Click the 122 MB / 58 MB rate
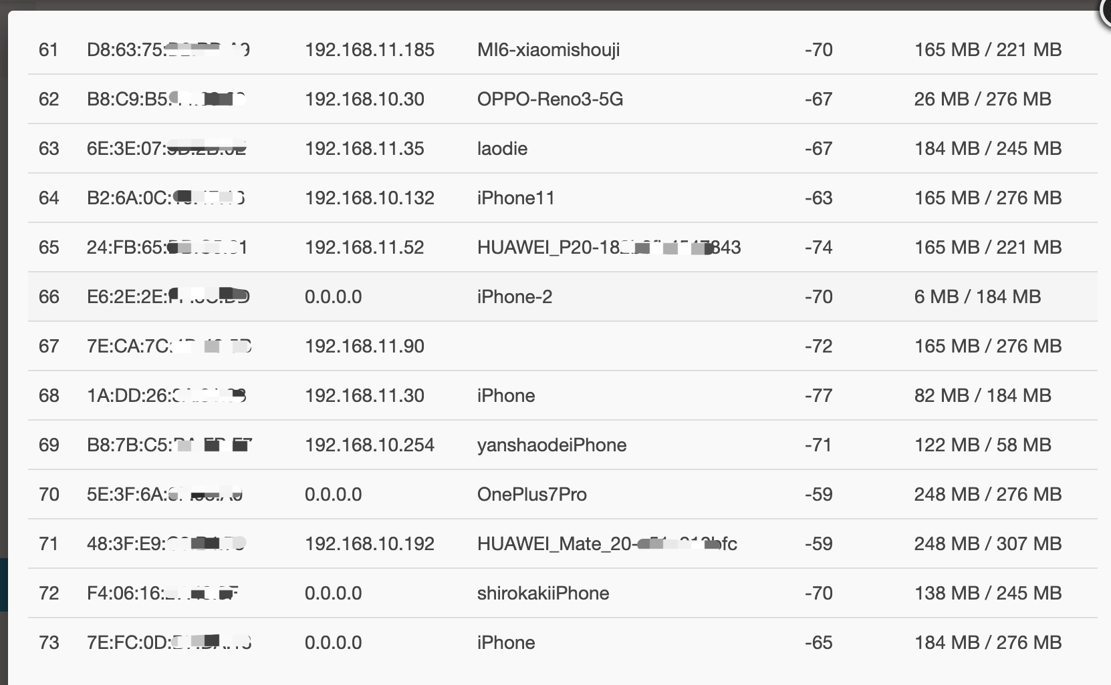This screenshot has width=1111, height=685. [982, 445]
